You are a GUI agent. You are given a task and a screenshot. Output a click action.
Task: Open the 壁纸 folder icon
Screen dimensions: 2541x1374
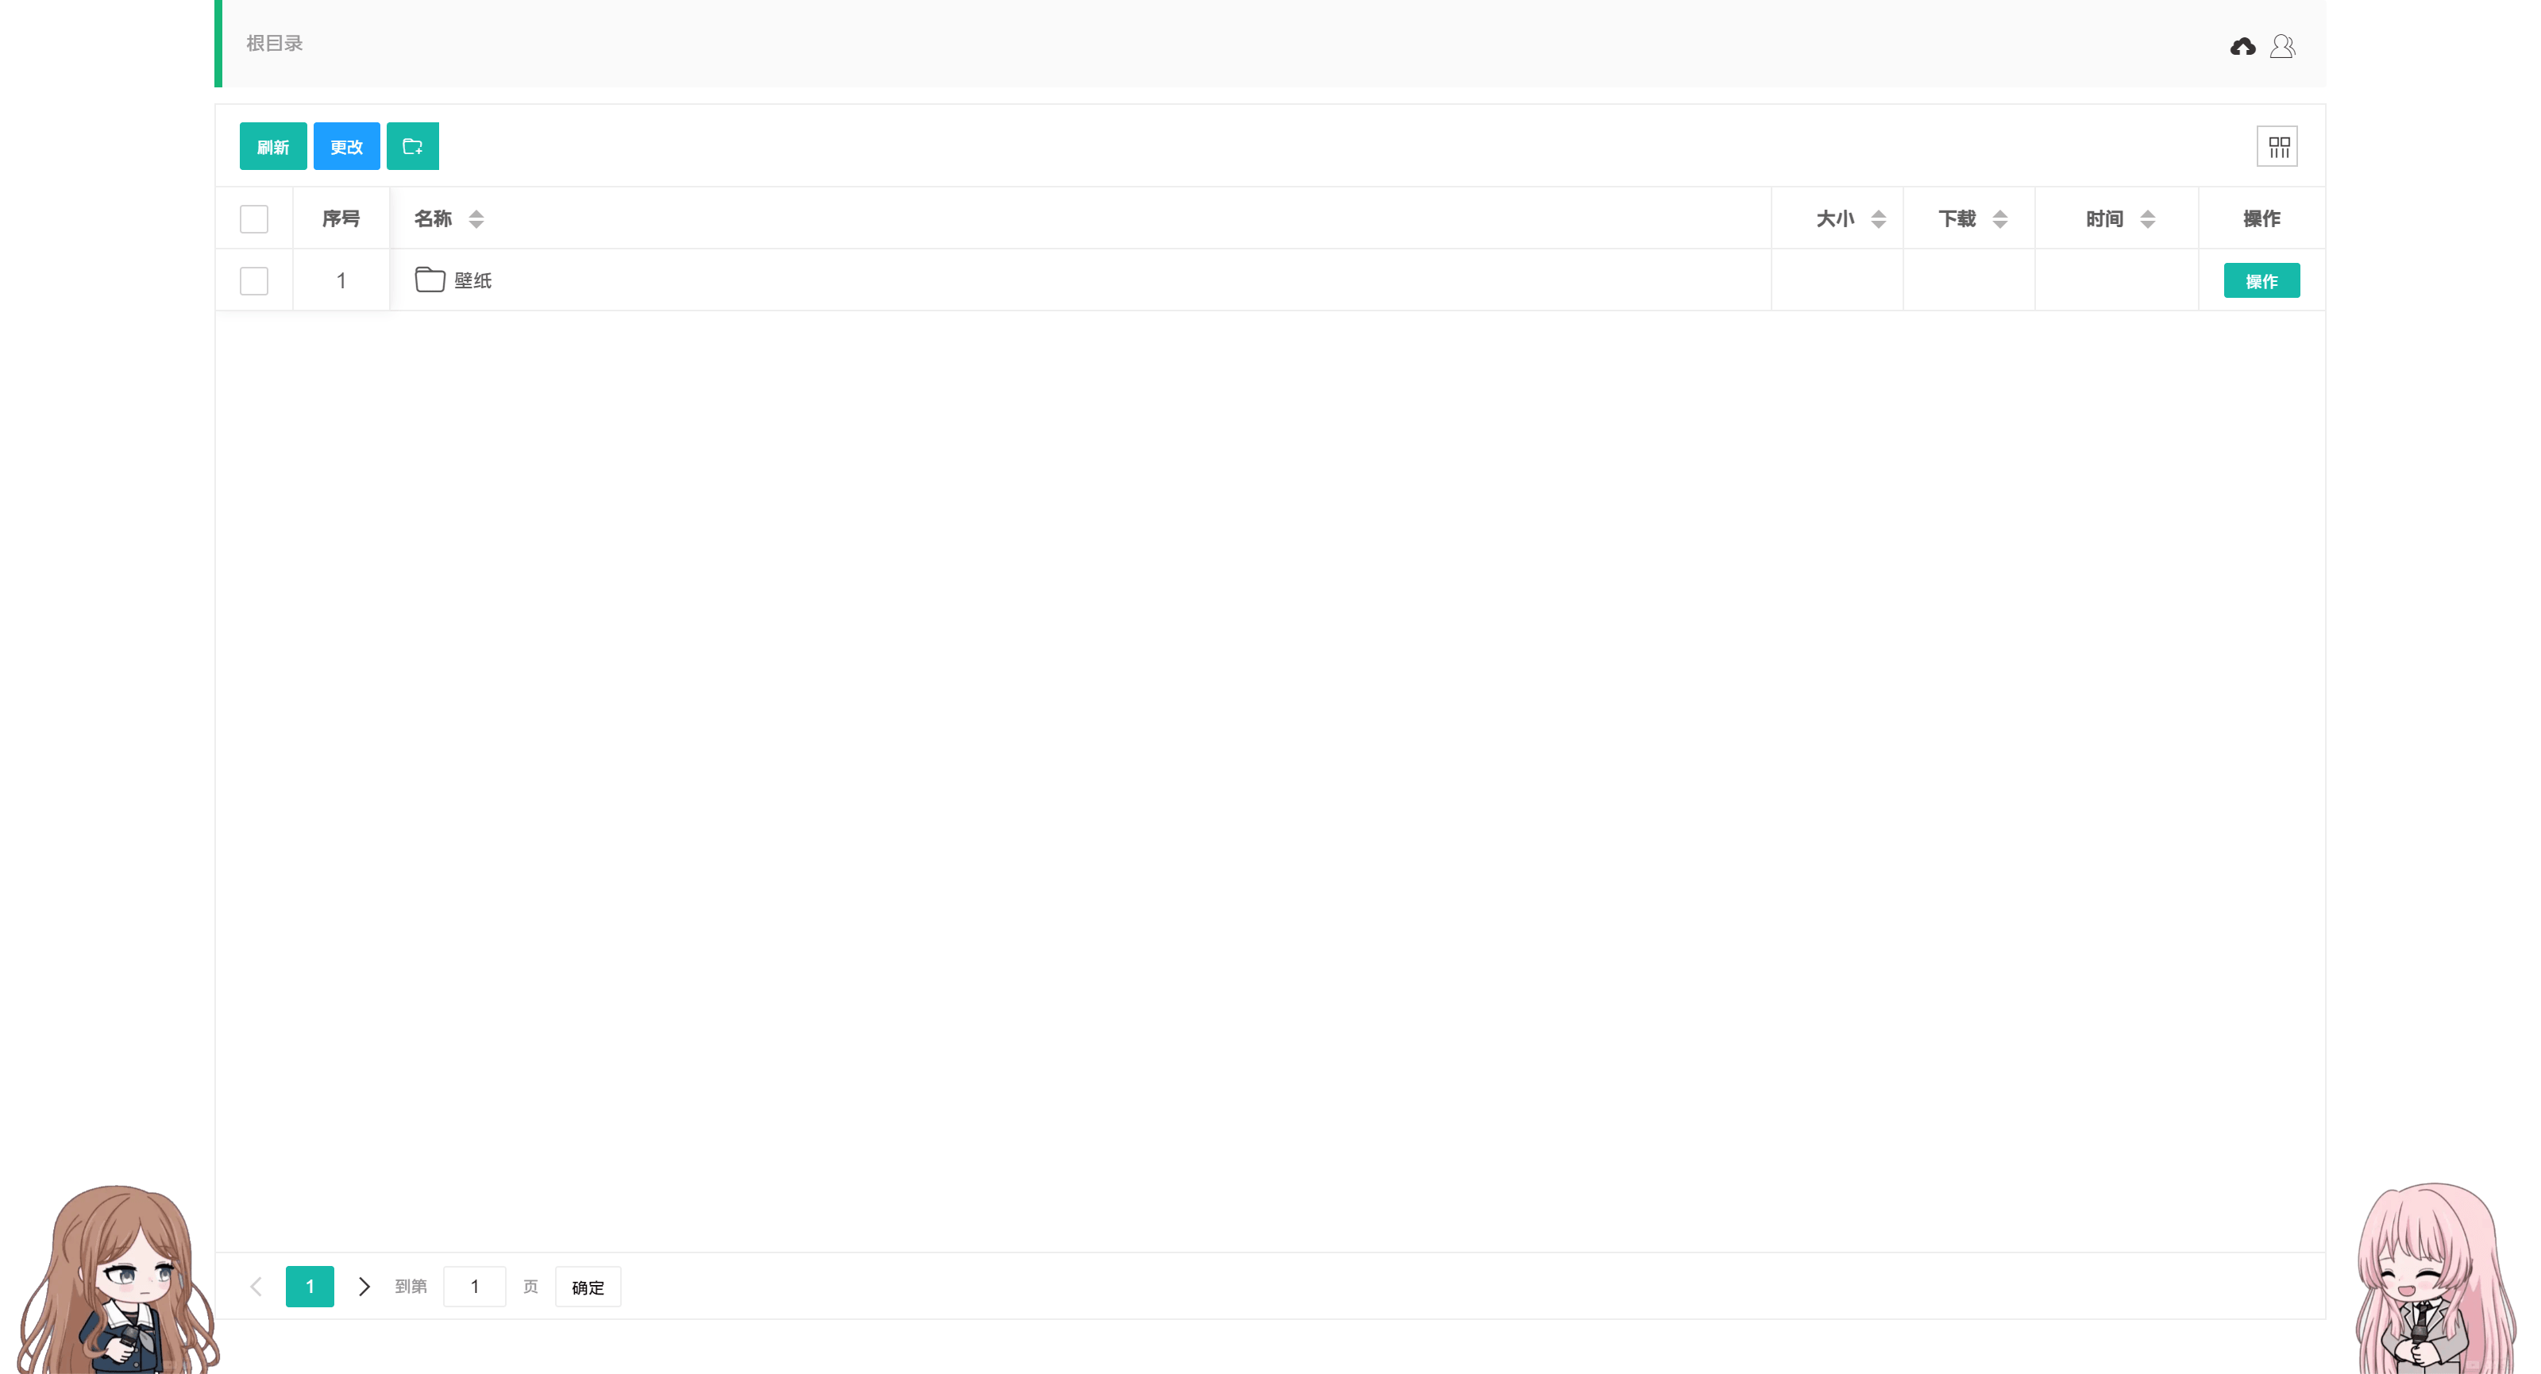[430, 280]
